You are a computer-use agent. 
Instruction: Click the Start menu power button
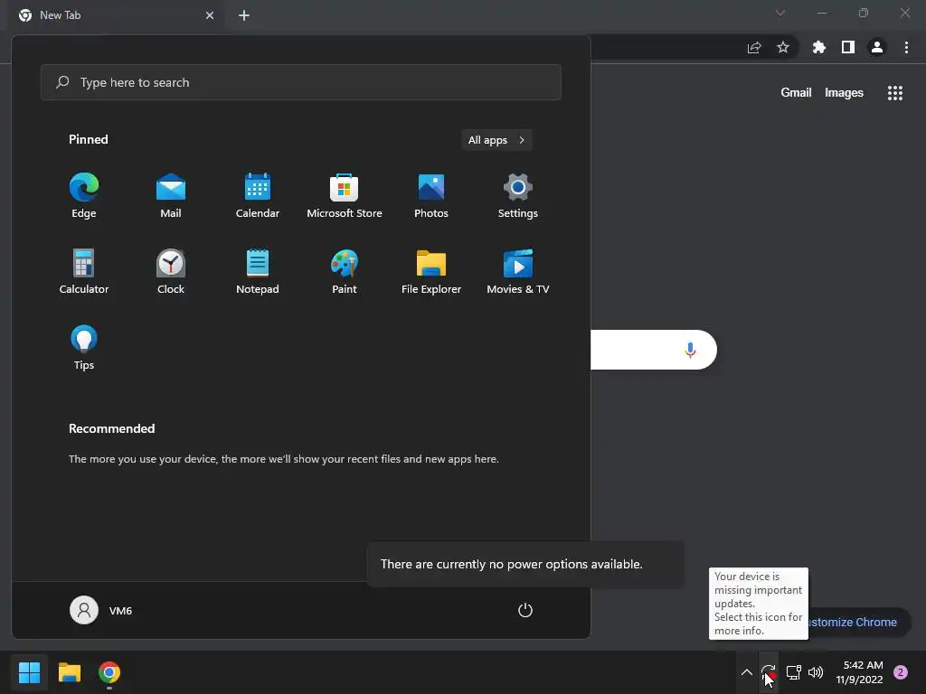point(525,610)
